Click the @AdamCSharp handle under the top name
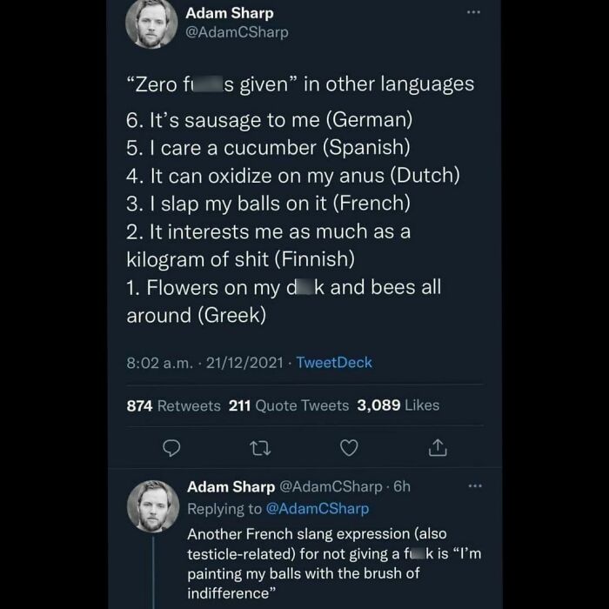The image size is (609, 609). [x=236, y=33]
